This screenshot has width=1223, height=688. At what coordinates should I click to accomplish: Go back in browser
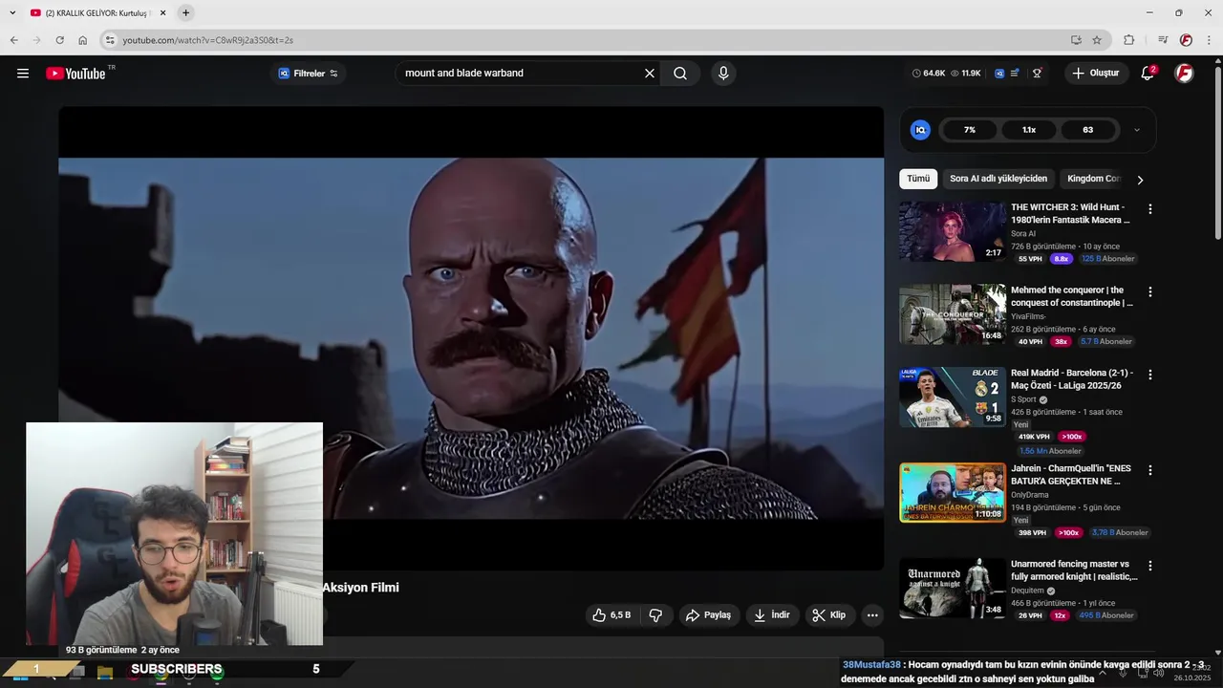13,40
